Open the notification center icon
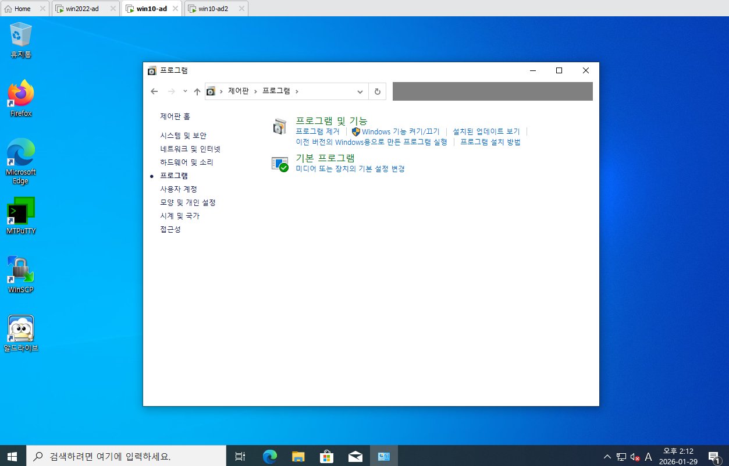729x466 pixels. [x=714, y=456]
